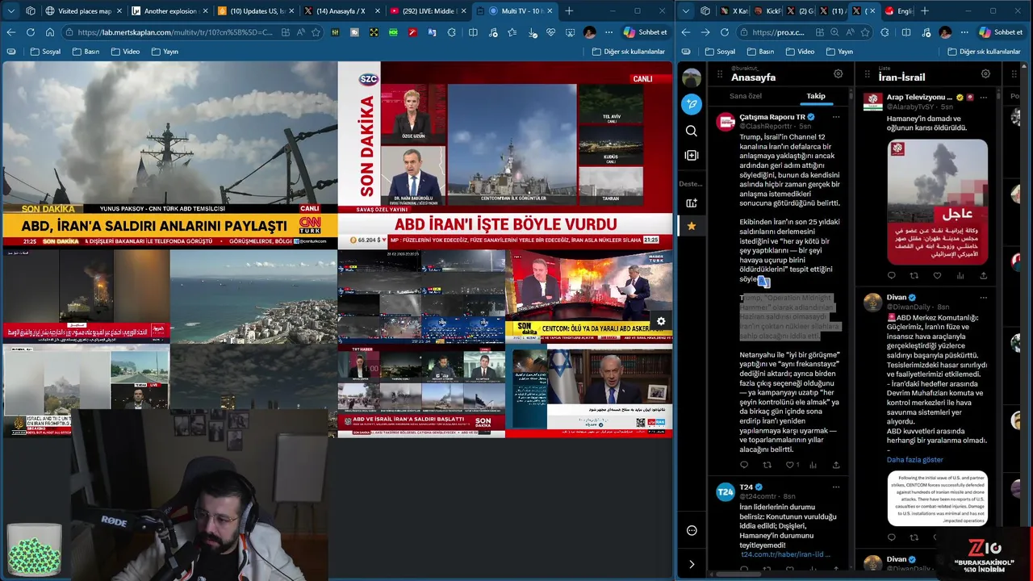Open more menu on Arap Televizyonu post

point(983,97)
